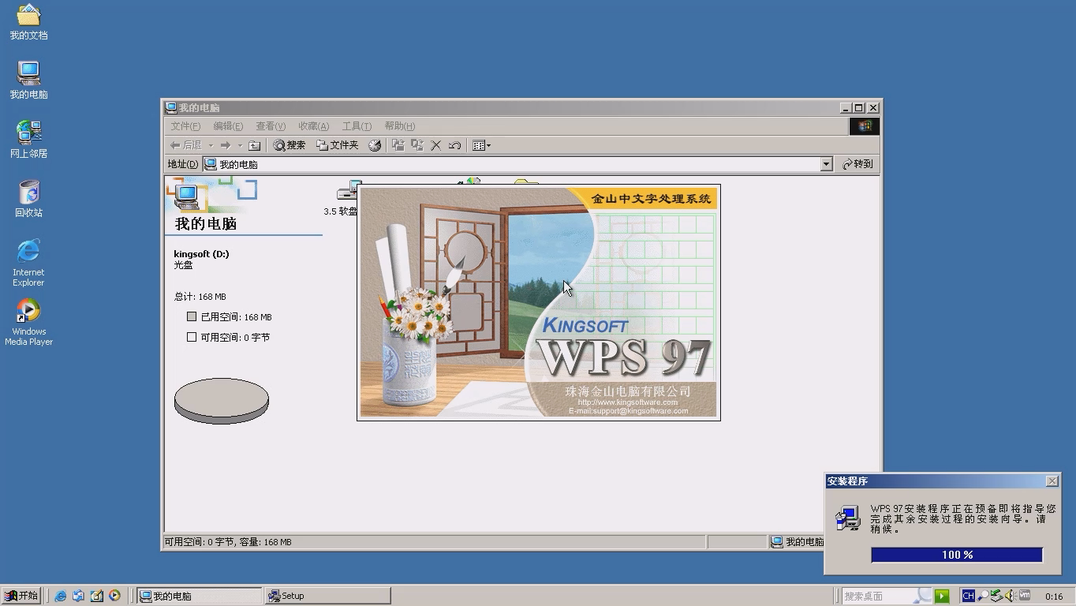The image size is (1076, 606).
Task: Minimize the 我的电脑 explorer window
Action: pos(846,107)
